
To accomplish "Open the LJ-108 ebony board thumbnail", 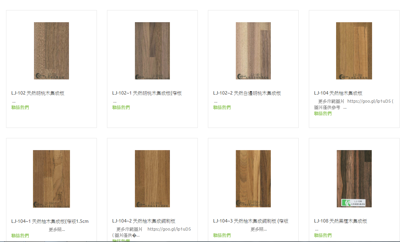I will (354, 179).
